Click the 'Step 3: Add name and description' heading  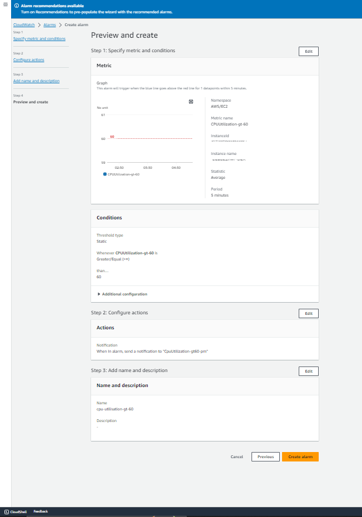(x=129, y=370)
